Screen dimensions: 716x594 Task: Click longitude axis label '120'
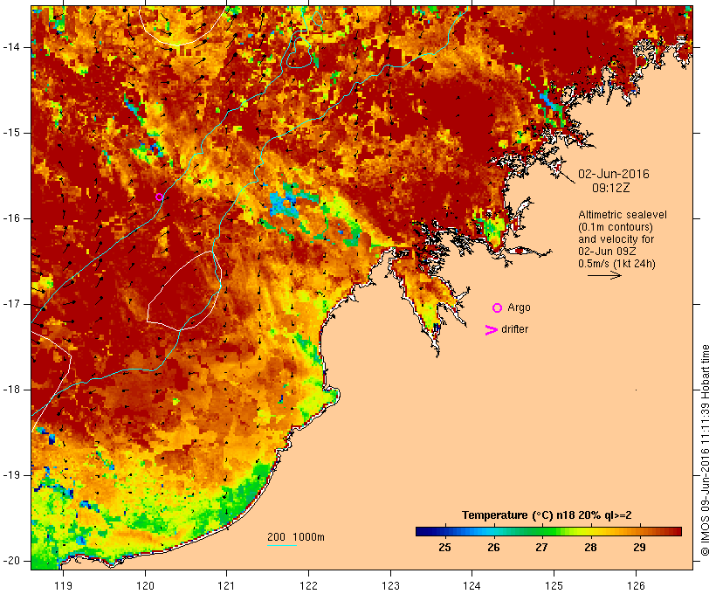[x=145, y=585]
